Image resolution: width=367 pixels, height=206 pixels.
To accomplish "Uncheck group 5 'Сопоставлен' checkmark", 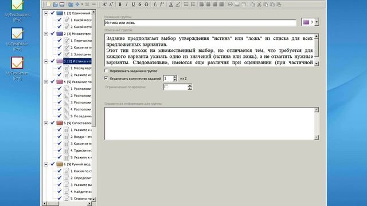I will [53, 123].
